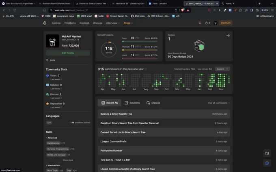
Task: Click View all submissions link
Action: pyautogui.click(x=219, y=103)
